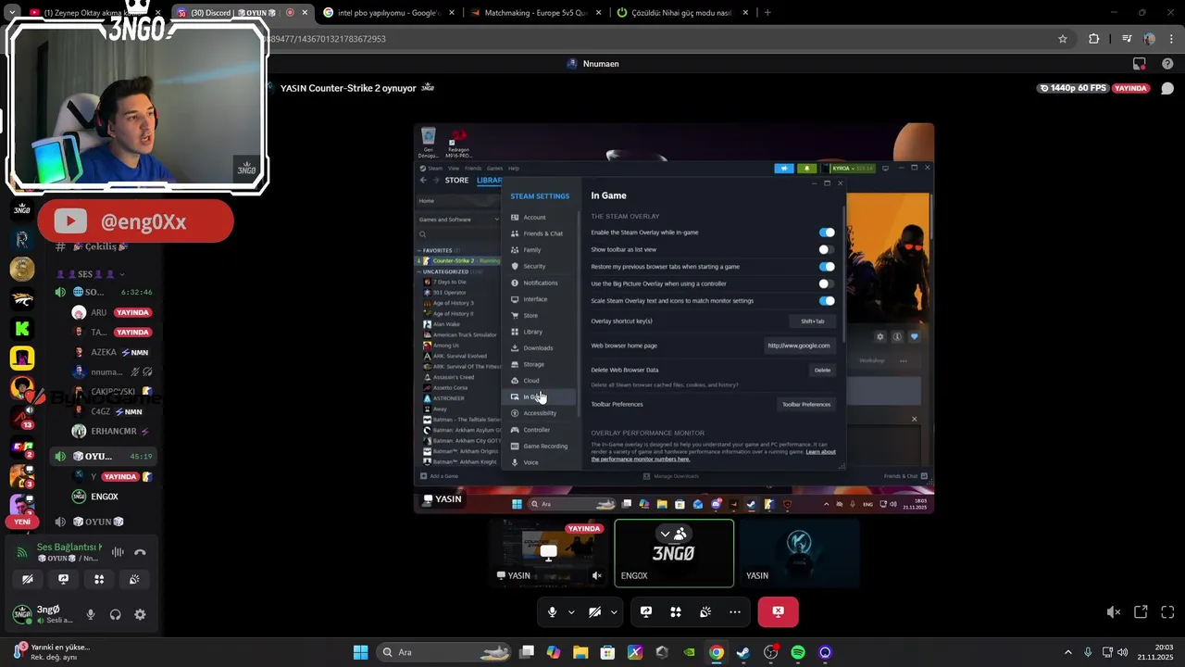The image size is (1185, 667).
Task: Open Chrome extensions puzzle icon
Action: (1094, 39)
